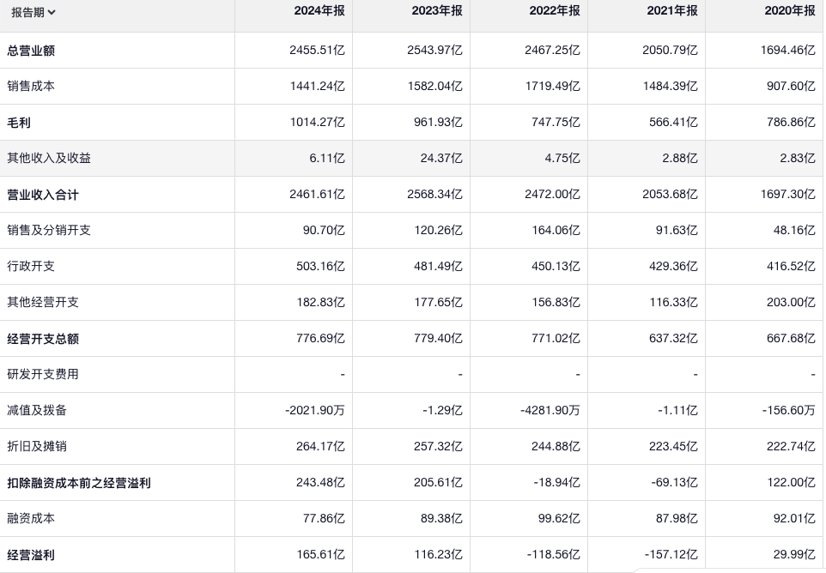Viewport: 826px width, 573px height.
Task: Select the 毛利 row label
Action: (x=19, y=123)
